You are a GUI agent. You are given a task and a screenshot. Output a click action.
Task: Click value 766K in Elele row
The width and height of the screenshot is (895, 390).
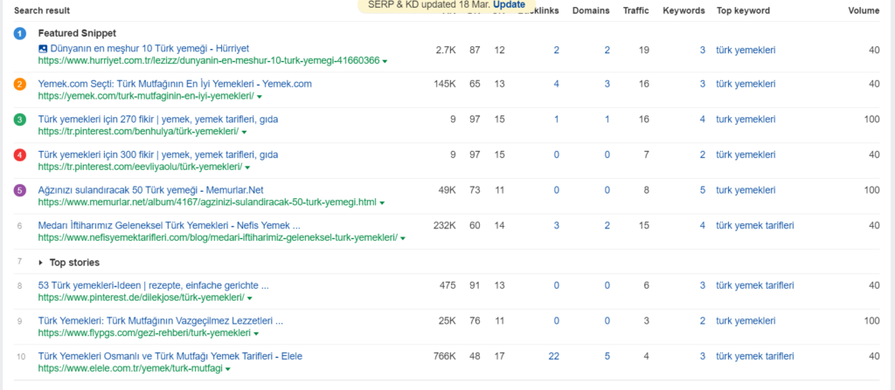[445, 356]
